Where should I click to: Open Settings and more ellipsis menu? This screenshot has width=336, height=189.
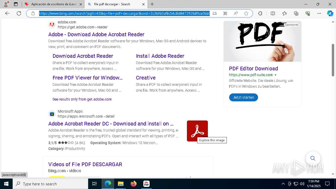[x=319, y=13]
